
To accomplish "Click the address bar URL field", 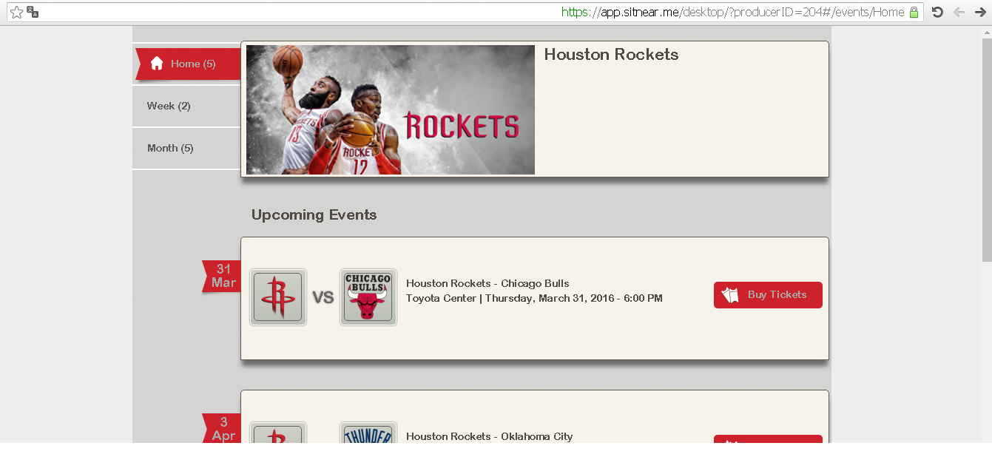I will coord(465,12).
